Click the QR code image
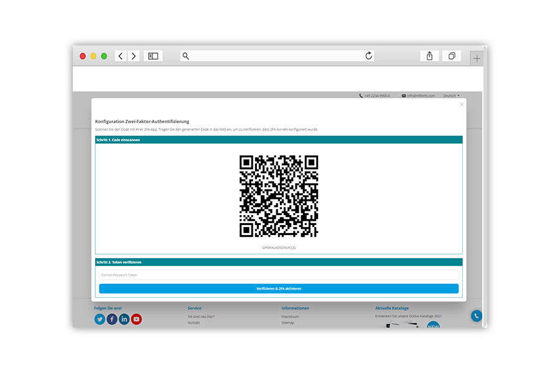 [279, 196]
